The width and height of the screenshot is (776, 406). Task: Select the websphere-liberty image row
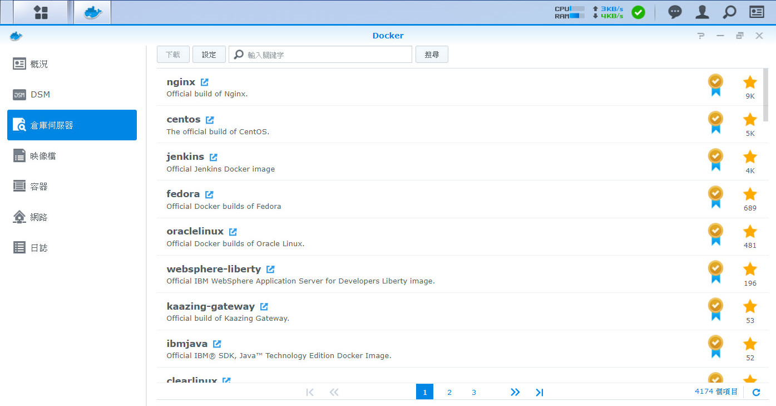pos(459,274)
